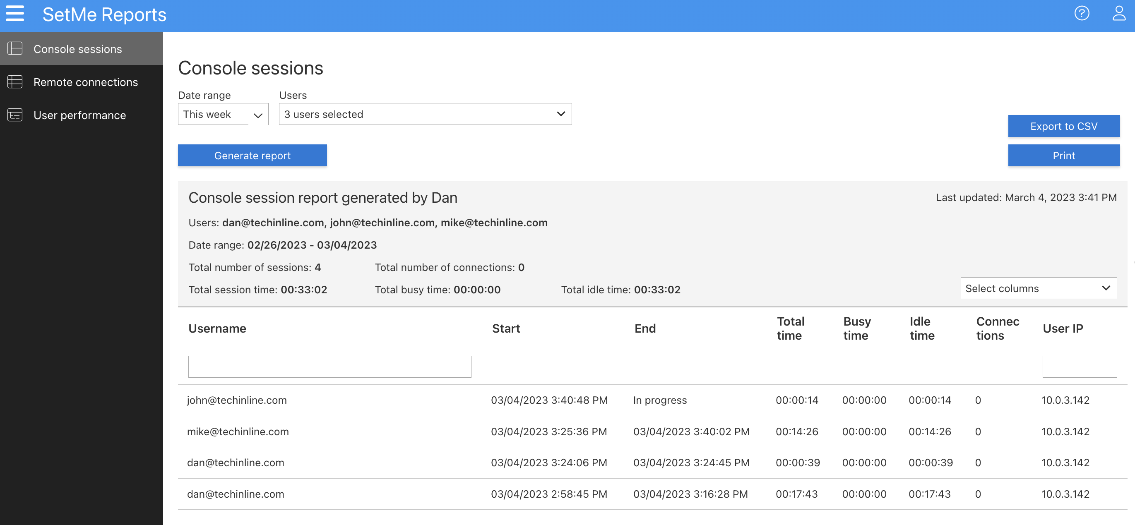Select the john@techinline.com session row
Image resolution: width=1135 pixels, height=525 pixels.
pos(237,400)
